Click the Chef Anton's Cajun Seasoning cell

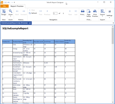18,59
